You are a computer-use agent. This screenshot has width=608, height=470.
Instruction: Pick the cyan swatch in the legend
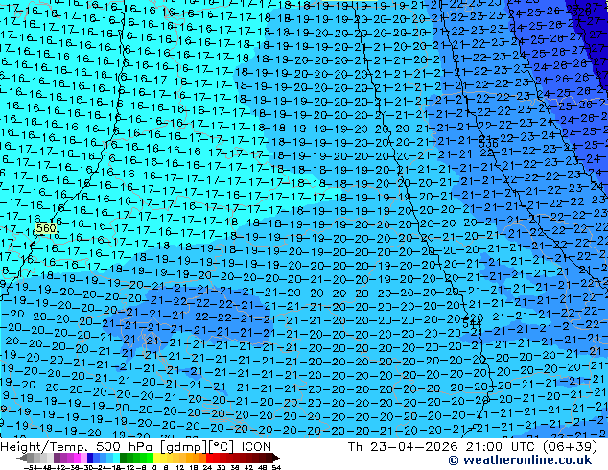pyautogui.click(x=116, y=458)
